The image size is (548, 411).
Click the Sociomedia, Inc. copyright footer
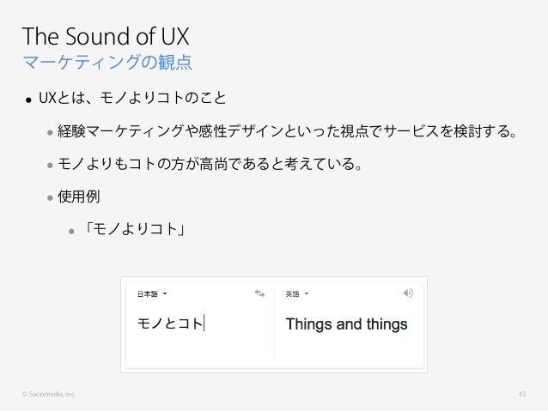pyautogui.click(x=49, y=394)
